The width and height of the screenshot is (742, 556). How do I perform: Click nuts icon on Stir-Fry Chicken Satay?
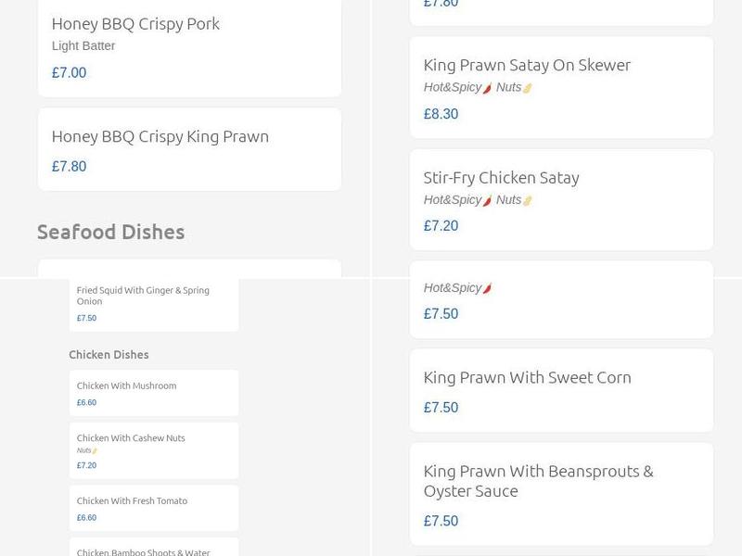(x=528, y=200)
